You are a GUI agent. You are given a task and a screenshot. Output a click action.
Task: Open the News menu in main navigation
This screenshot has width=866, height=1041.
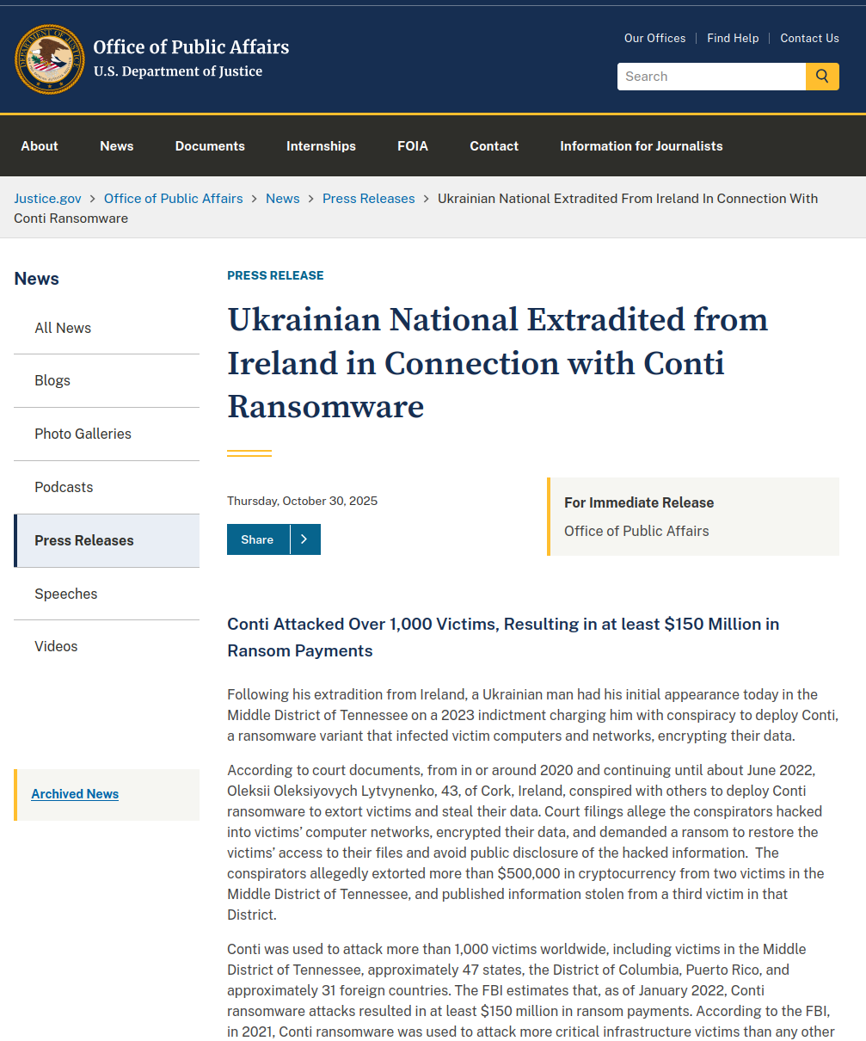tap(117, 146)
